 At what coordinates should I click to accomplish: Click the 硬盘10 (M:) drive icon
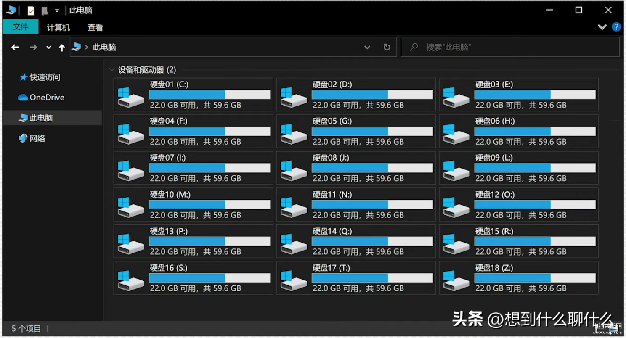131,207
